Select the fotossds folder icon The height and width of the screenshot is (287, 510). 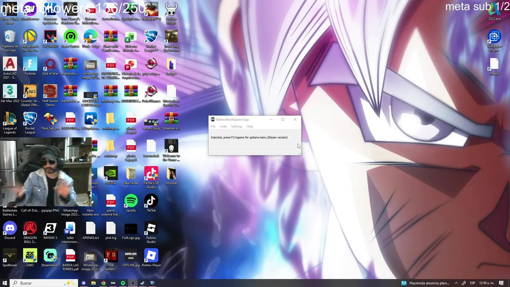coord(171,176)
